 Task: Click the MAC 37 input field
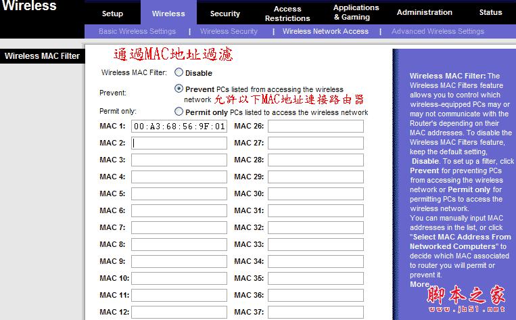[316, 312]
